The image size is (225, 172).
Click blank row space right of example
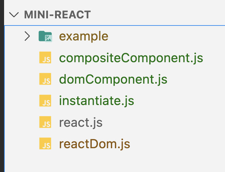point(163,36)
